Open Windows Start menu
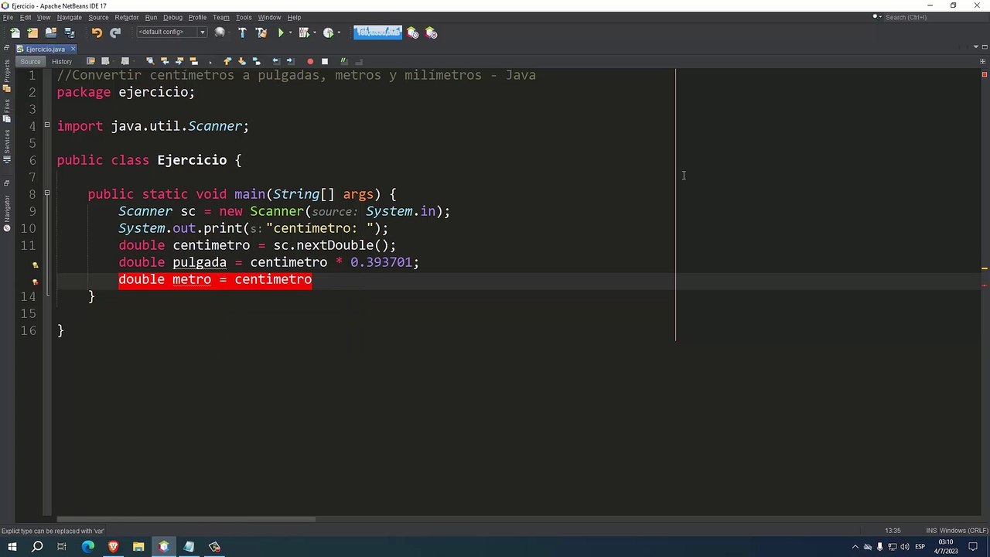 point(12,547)
